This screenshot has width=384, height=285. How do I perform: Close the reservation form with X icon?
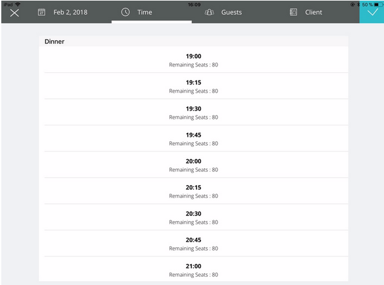click(x=14, y=12)
